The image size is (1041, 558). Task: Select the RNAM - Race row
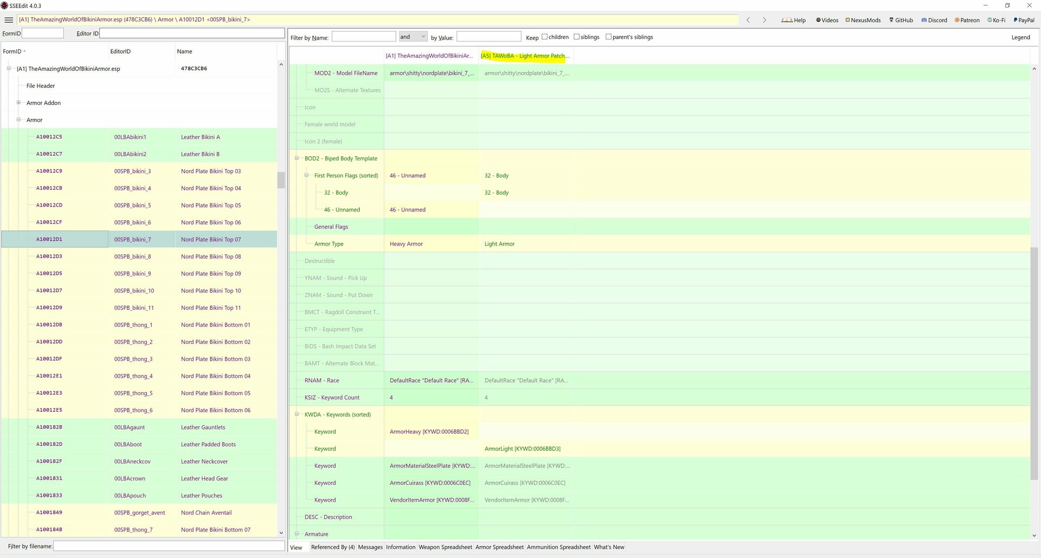tap(659, 380)
